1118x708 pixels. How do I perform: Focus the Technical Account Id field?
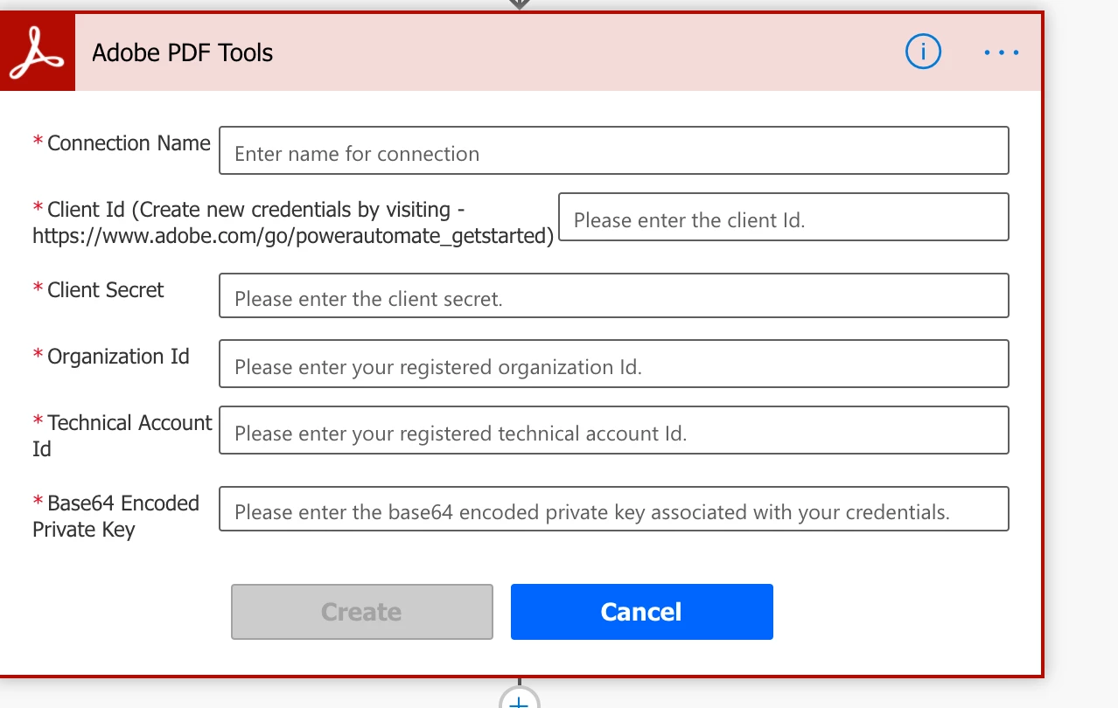click(614, 430)
